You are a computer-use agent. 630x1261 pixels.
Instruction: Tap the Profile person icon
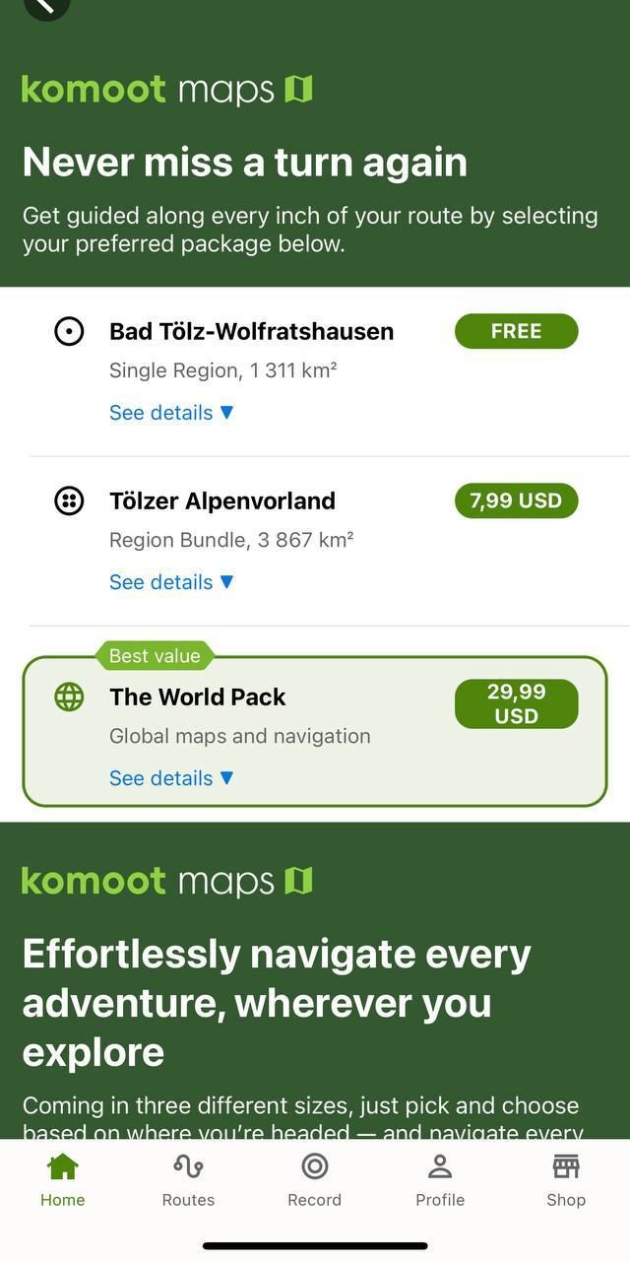click(x=439, y=1167)
